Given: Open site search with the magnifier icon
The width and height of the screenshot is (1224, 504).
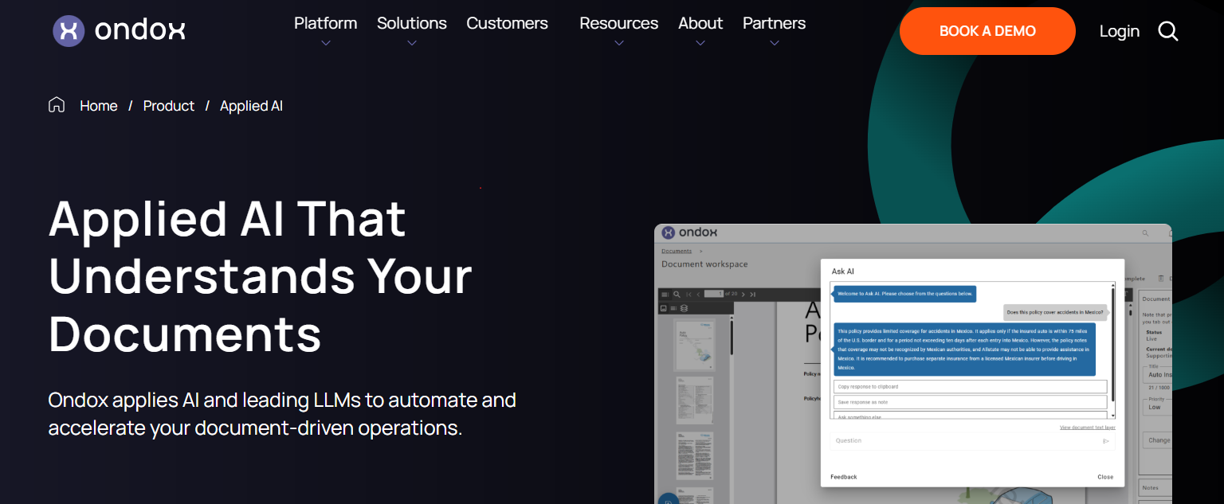Looking at the screenshot, I should [x=1167, y=31].
